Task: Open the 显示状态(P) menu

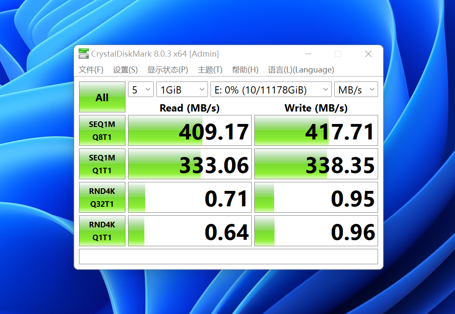Action: coord(168,70)
